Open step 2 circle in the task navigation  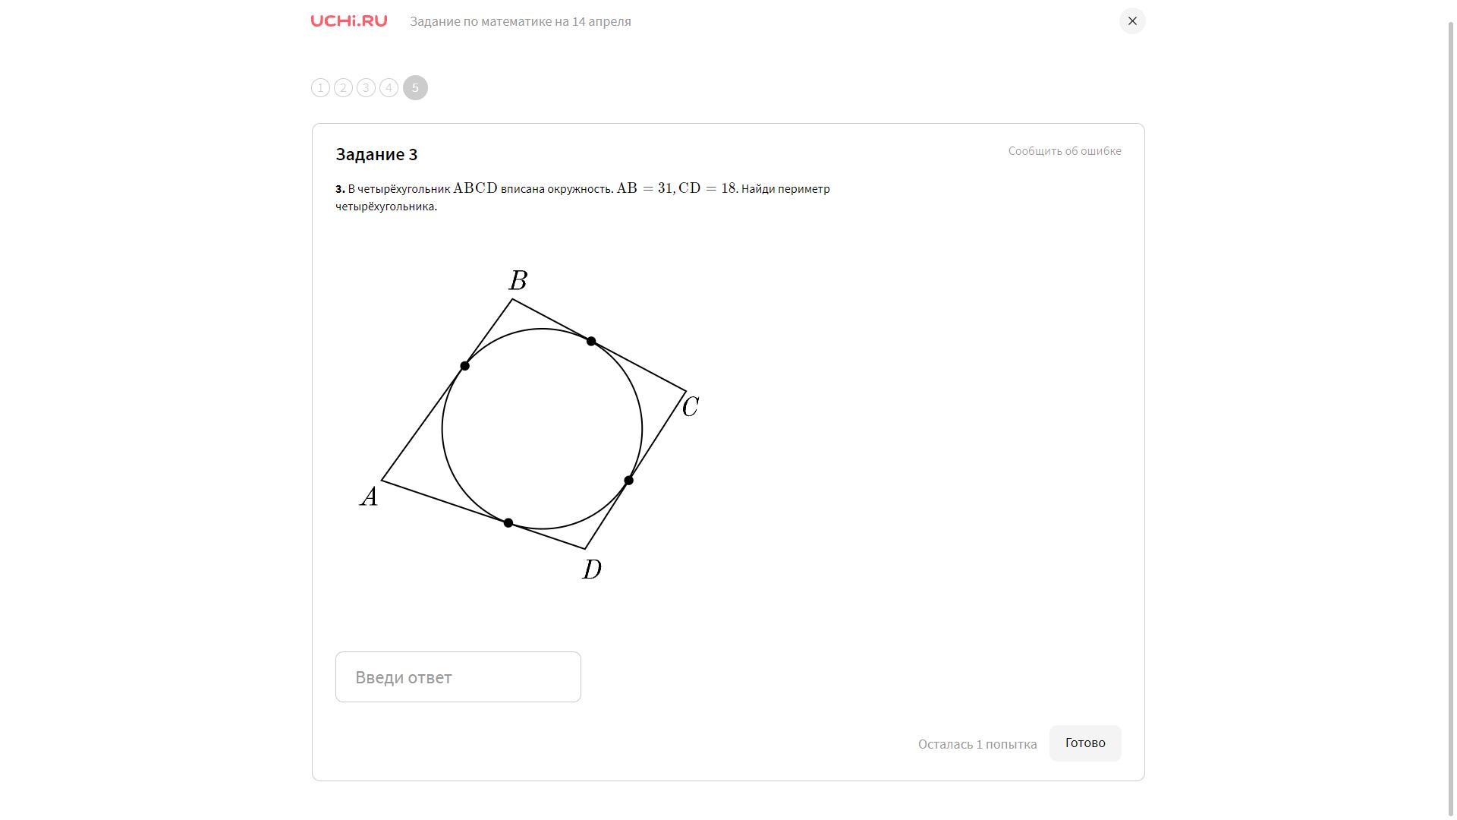click(x=343, y=88)
